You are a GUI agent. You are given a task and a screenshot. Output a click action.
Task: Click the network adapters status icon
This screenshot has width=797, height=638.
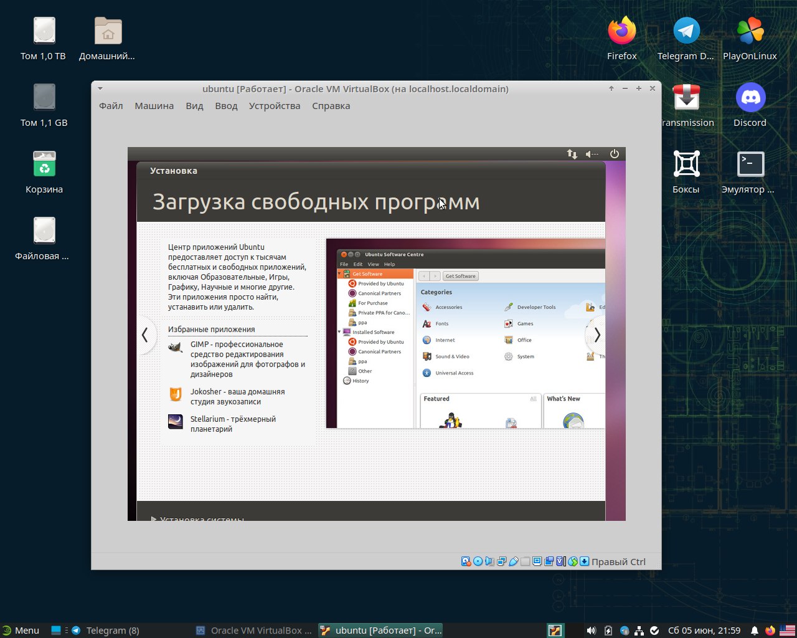pos(501,561)
